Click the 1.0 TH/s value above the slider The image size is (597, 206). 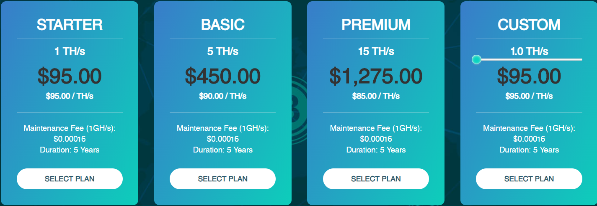point(529,51)
